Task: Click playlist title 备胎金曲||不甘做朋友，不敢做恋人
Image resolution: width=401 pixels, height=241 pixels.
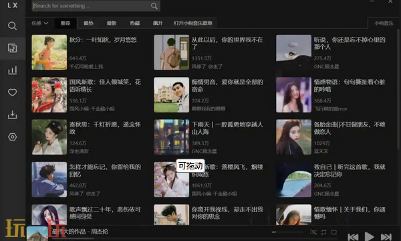Action: click(x=350, y=128)
